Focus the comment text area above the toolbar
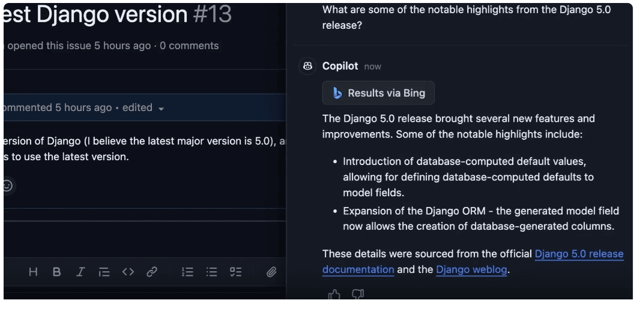 point(145,239)
